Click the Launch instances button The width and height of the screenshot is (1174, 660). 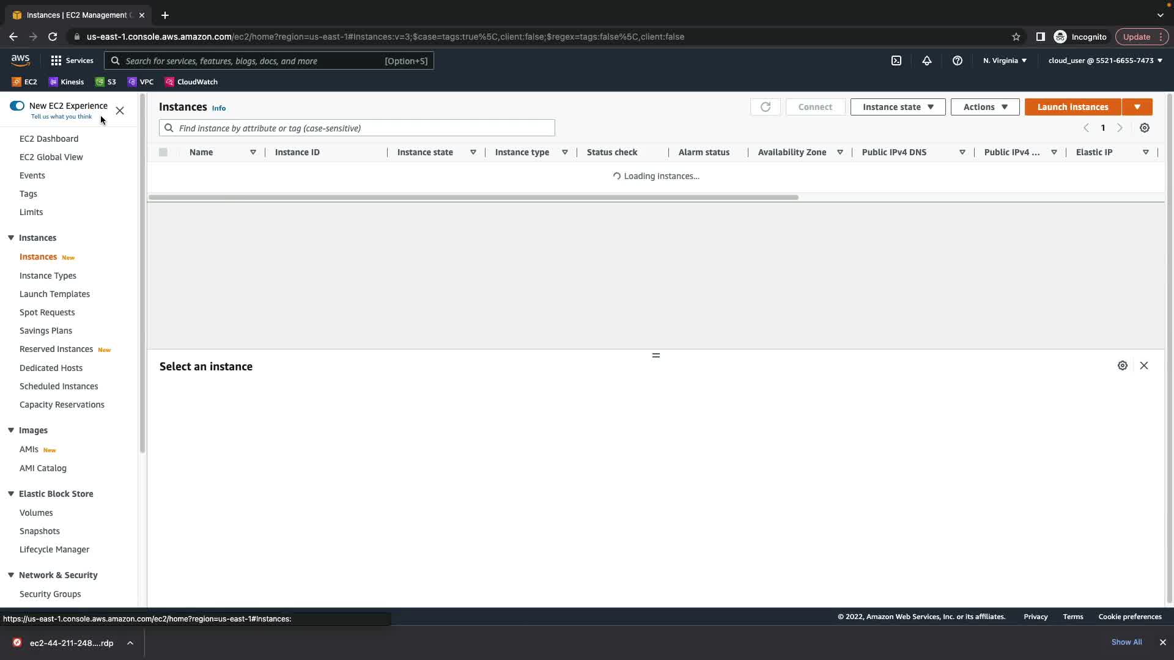pyautogui.click(x=1072, y=107)
